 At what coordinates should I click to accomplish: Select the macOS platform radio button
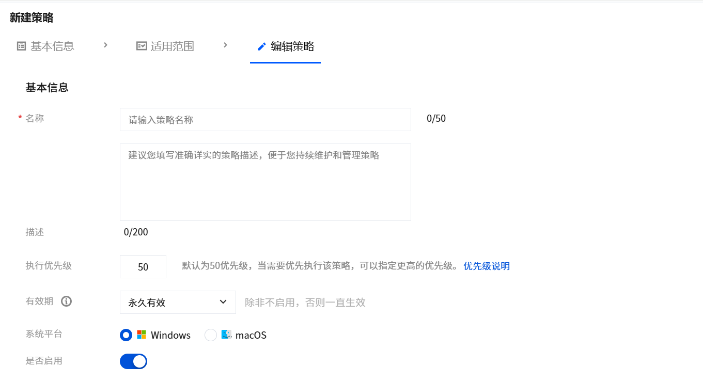[x=211, y=335]
